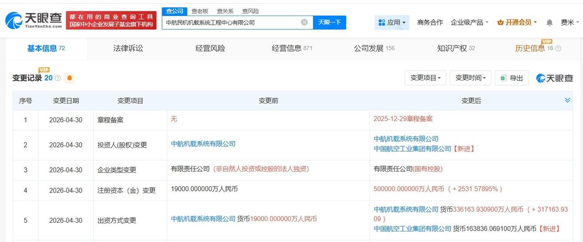
Task: Switch to the 法律诉讼 tab
Action: (x=128, y=48)
